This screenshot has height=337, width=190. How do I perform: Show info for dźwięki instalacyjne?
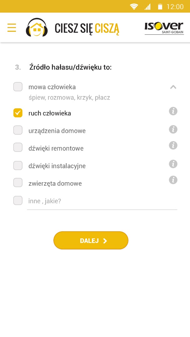click(x=173, y=164)
